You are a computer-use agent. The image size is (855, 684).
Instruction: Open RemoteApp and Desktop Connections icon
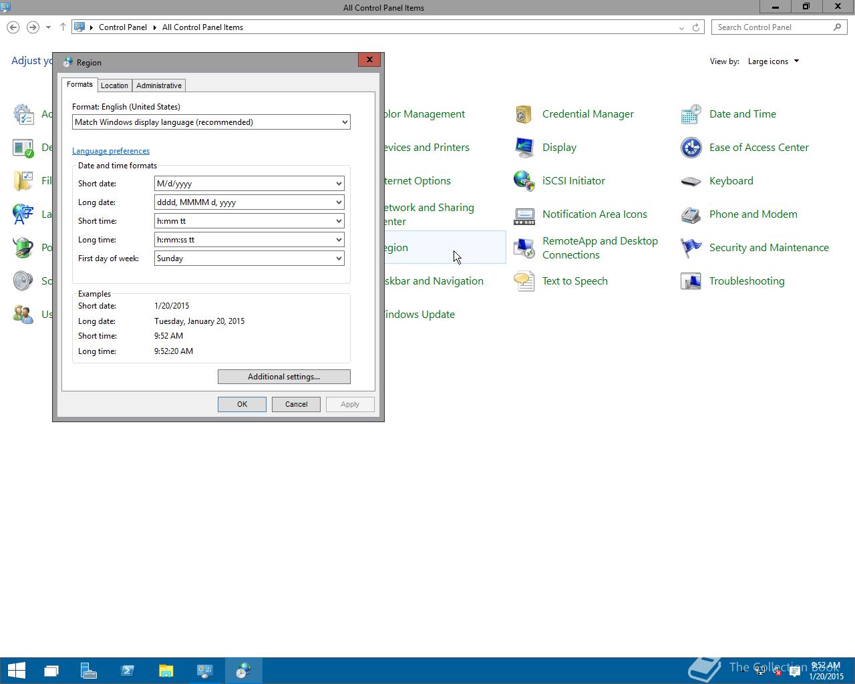(524, 248)
